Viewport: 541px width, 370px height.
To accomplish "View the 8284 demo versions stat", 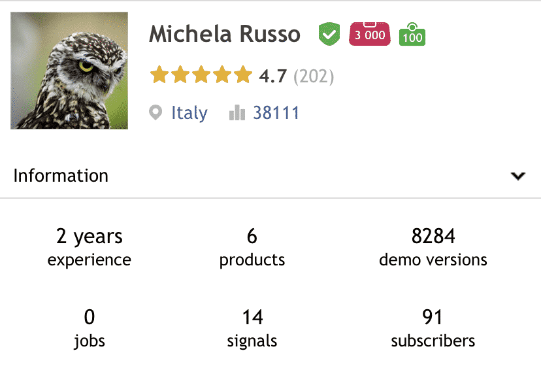I will (x=433, y=247).
